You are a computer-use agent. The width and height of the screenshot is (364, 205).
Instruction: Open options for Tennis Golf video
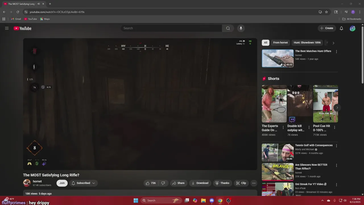point(336,146)
